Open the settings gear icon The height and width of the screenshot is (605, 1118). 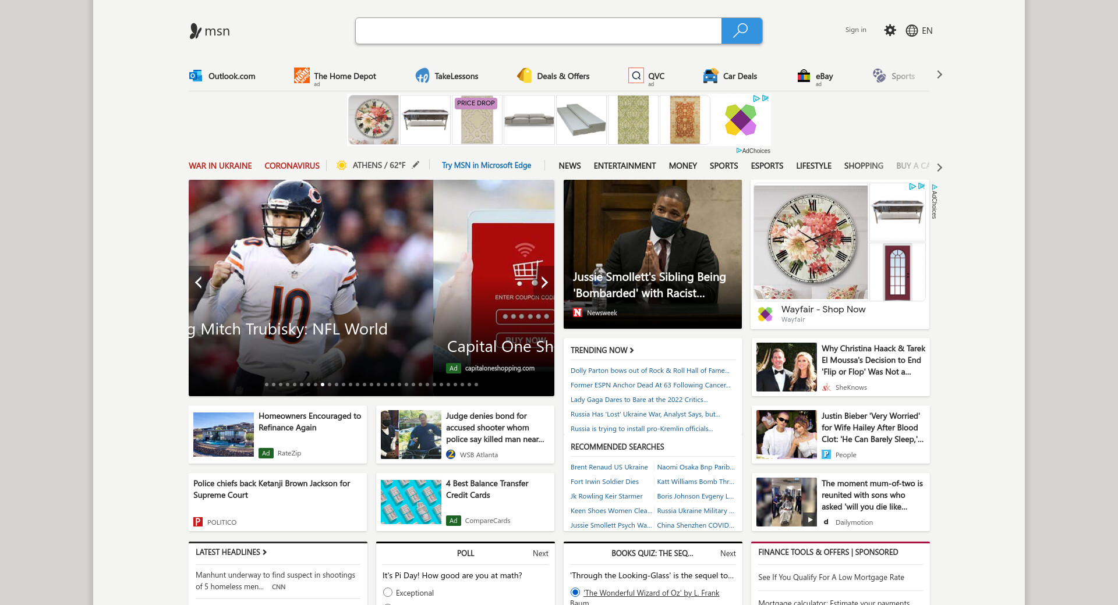(890, 30)
